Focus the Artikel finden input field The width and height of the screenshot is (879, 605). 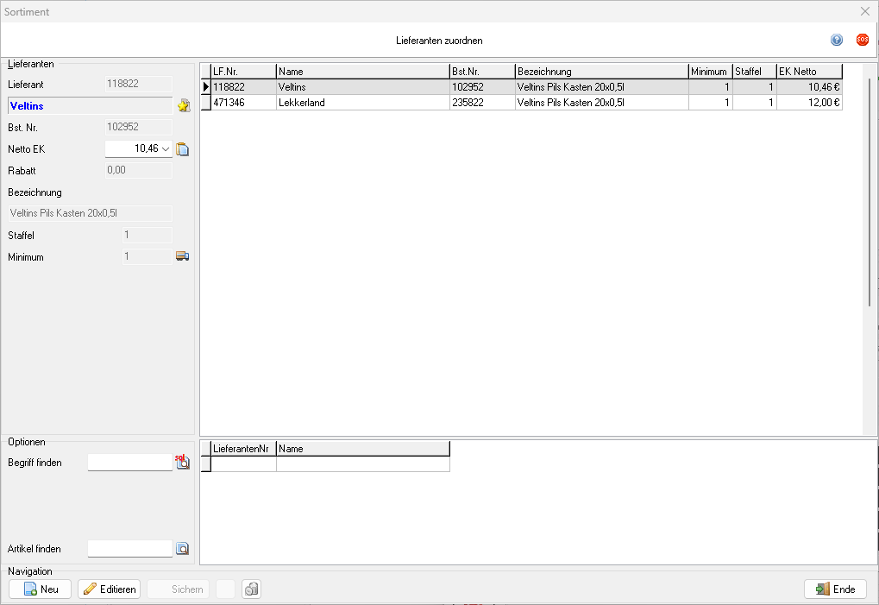130,548
